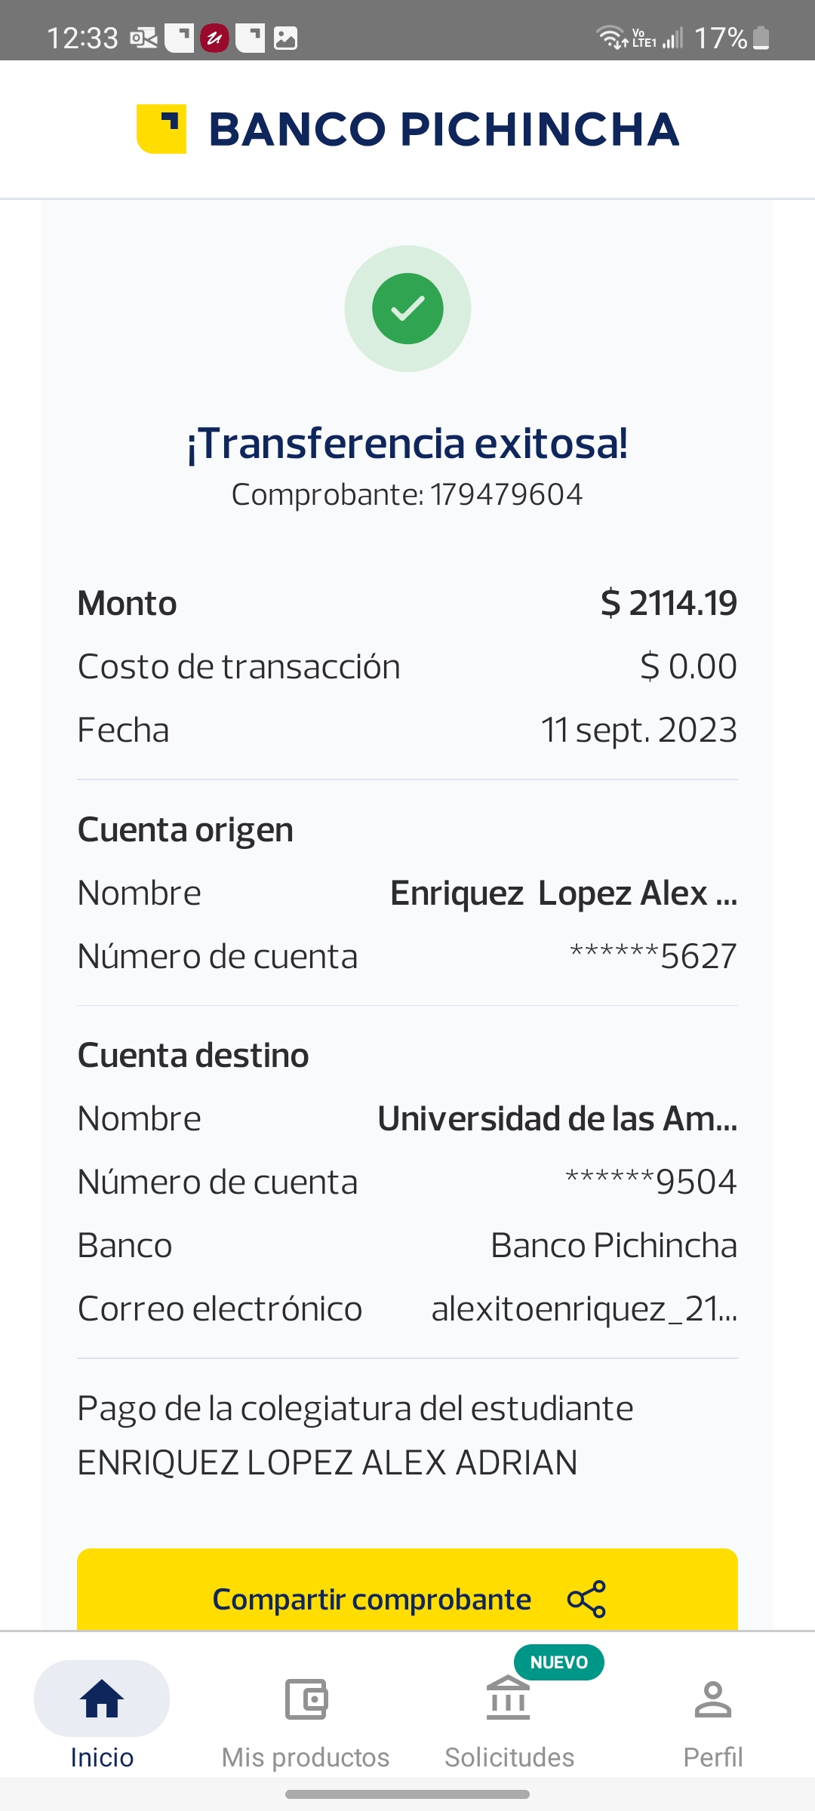Tap the BANCO PICHINCHA header title
The height and width of the screenshot is (1811, 815).
point(444,129)
